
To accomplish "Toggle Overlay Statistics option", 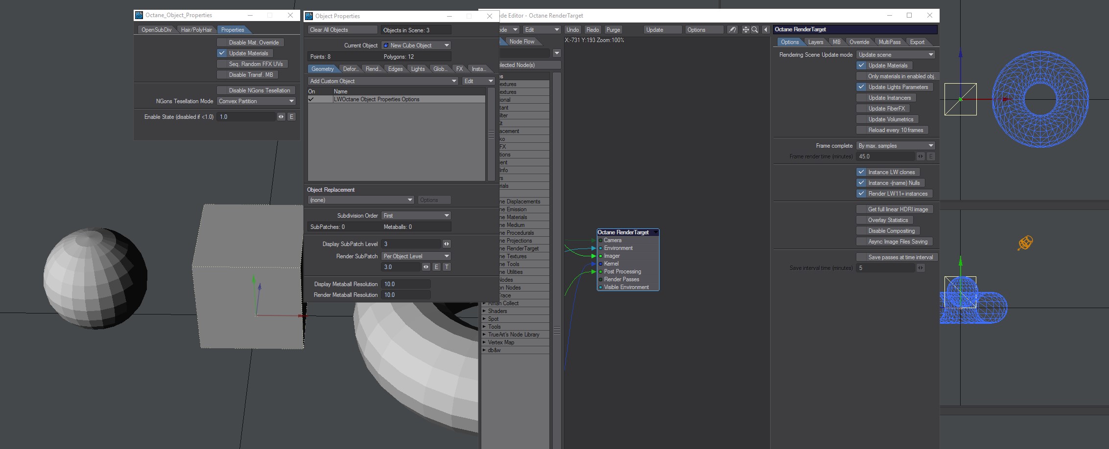I will pyautogui.click(x=884, y=220).
